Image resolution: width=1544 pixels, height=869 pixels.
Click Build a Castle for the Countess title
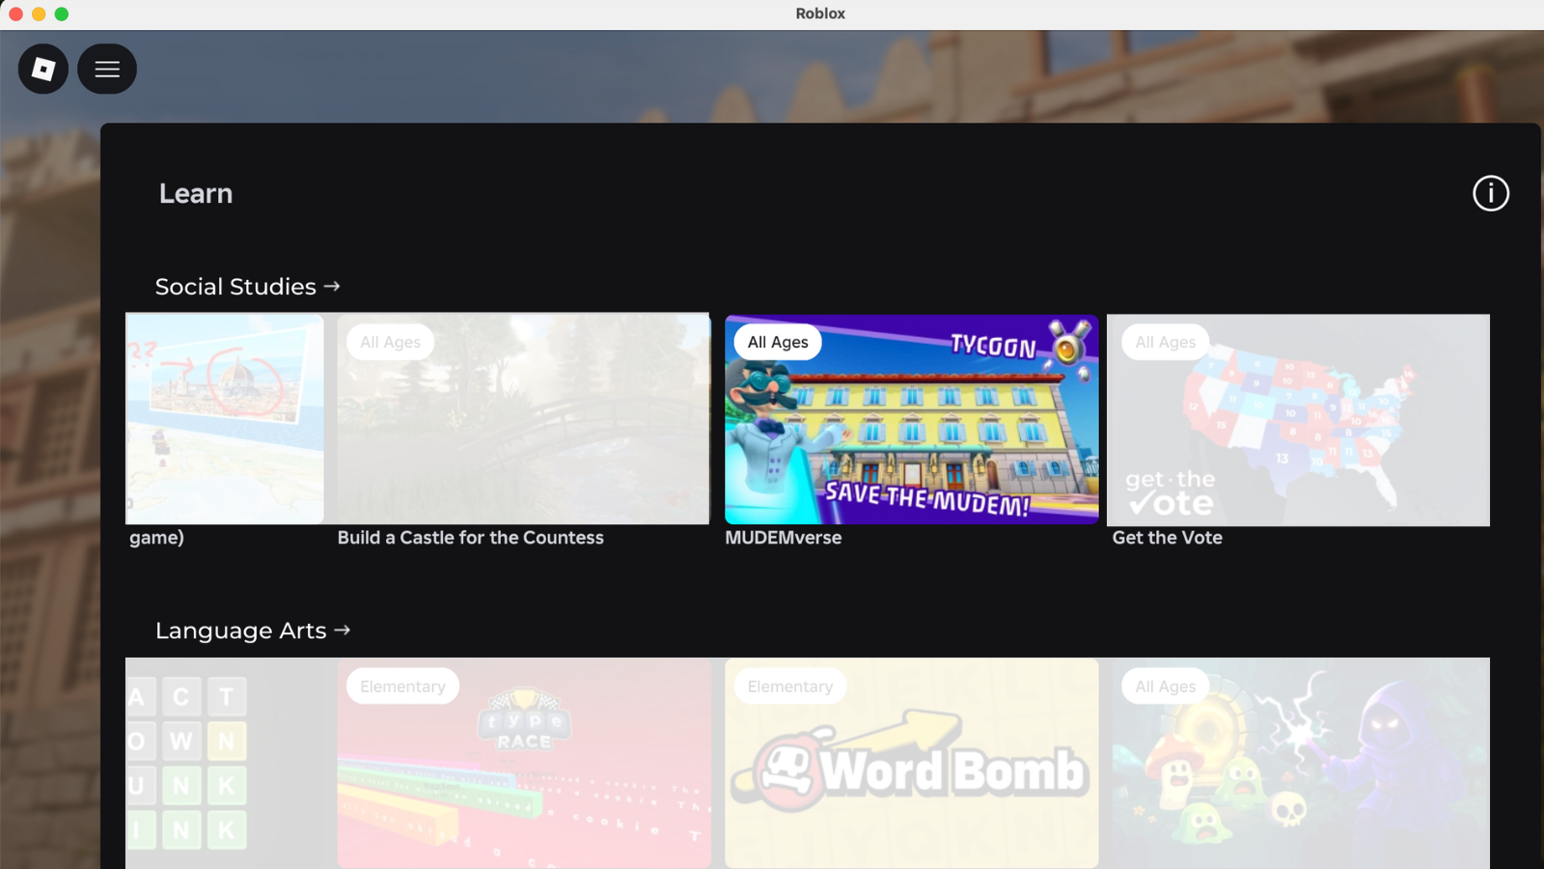click(x=470, y=538)
